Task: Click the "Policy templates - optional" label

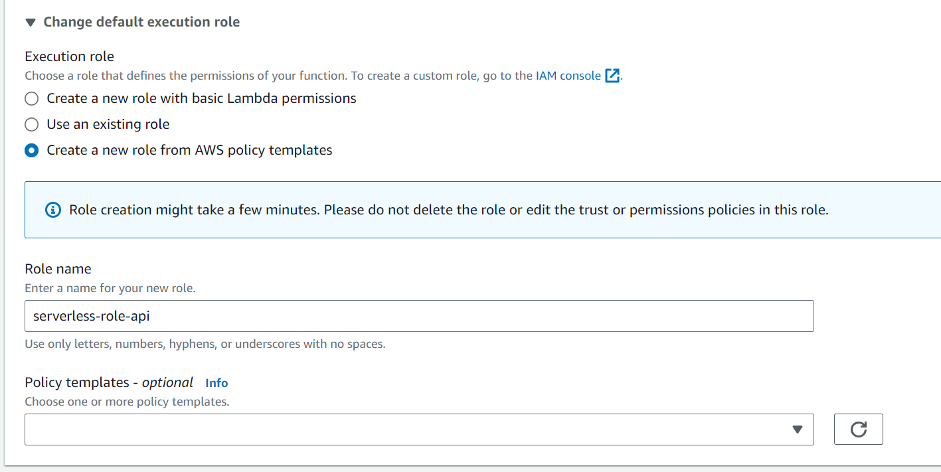Action: coord(109,382)
